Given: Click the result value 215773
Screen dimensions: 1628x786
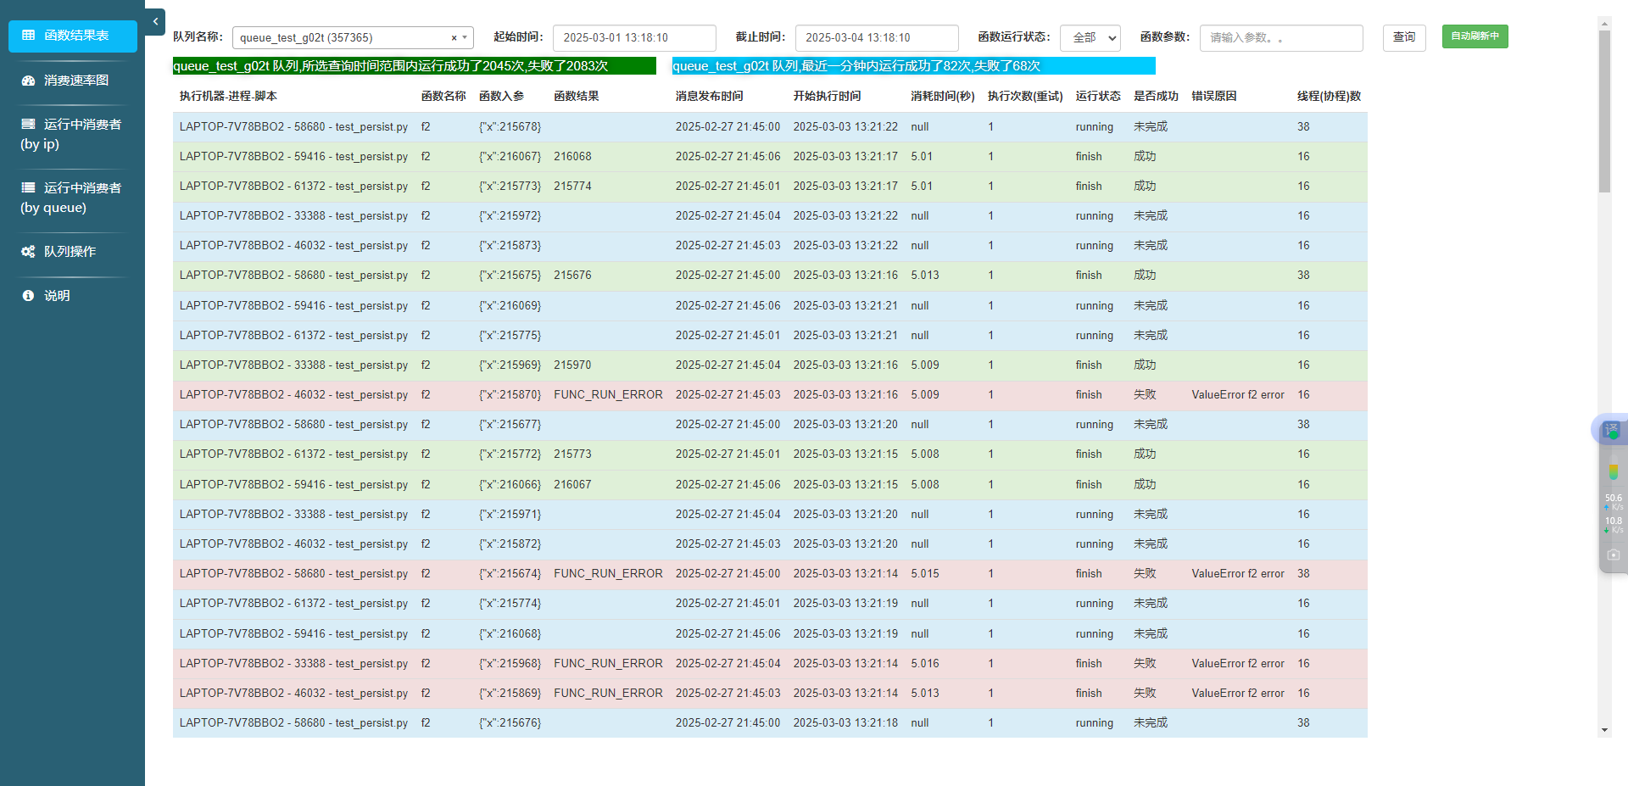Looking at the screenshot, I should (x=572, y=454).
